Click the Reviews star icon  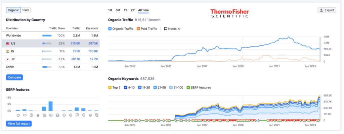tap(38, 115)
